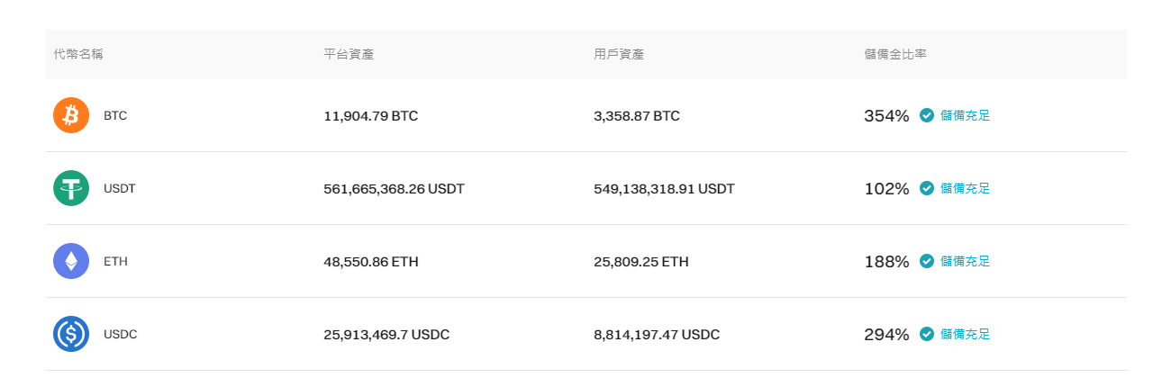The width and height of the screenshot is (1162, 387).
Task: Select the 用戶資產 column header
Action: (619, 54)
